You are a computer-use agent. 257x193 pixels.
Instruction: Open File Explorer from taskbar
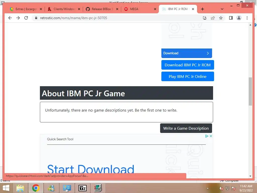coord(20,188)
